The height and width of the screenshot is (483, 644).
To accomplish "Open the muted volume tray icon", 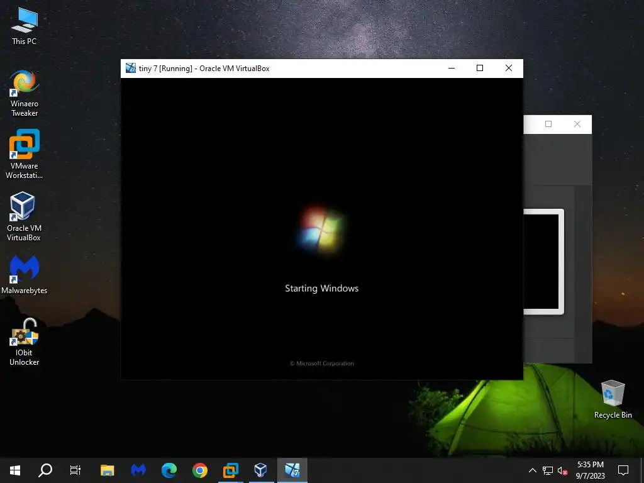I will click(x=562, y=470).
